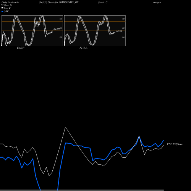Click the FAST stochastic chart thumbnail

click(32, 31)
